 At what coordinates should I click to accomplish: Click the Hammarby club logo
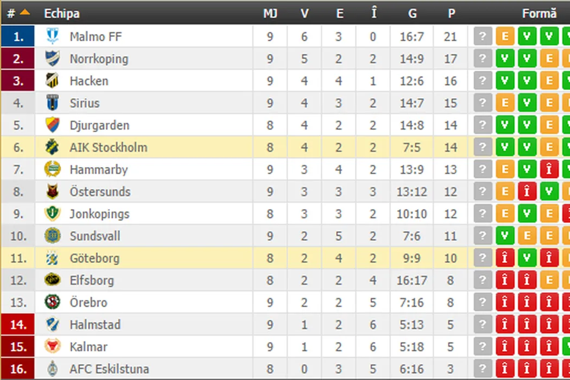tap(52, 169)
